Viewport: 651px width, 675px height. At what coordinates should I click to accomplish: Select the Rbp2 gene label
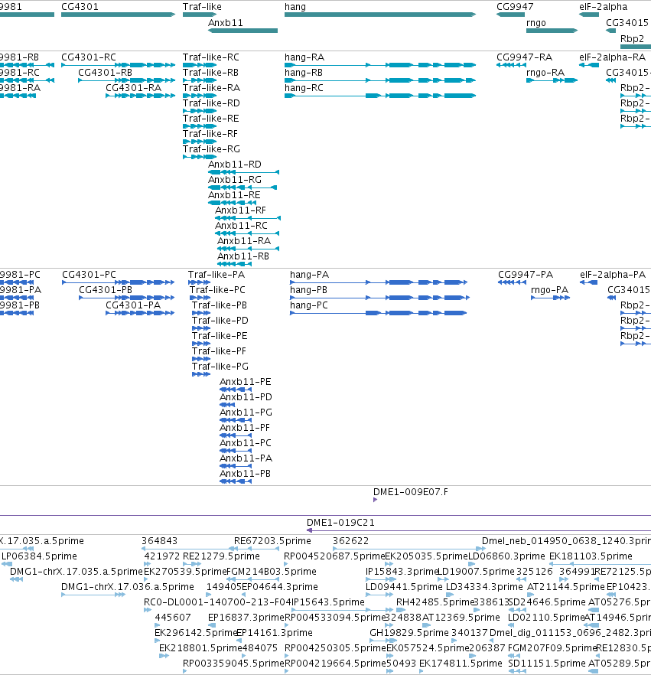(x=632, y=39)
